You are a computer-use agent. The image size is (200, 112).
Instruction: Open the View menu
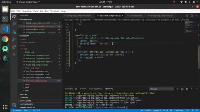tap(36, 11)
